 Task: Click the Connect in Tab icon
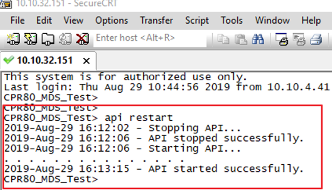[47, 39]
